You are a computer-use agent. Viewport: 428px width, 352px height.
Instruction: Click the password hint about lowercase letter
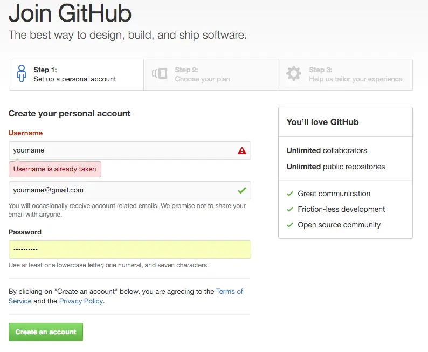point(108,265)
